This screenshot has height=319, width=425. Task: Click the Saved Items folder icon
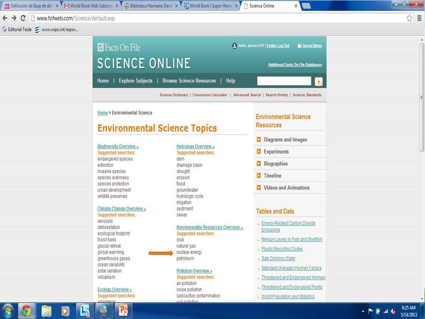pyautogui.click(x=300, y=46)
